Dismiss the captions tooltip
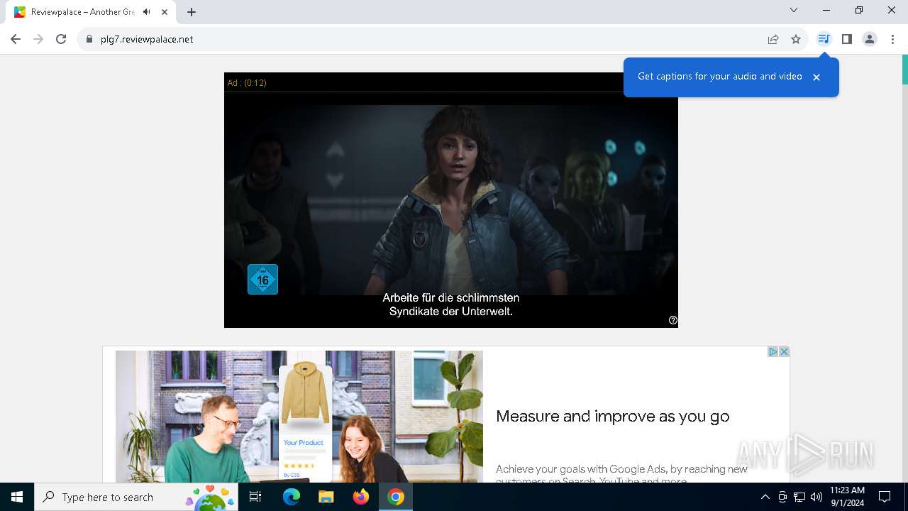 [x=816, y=77]
